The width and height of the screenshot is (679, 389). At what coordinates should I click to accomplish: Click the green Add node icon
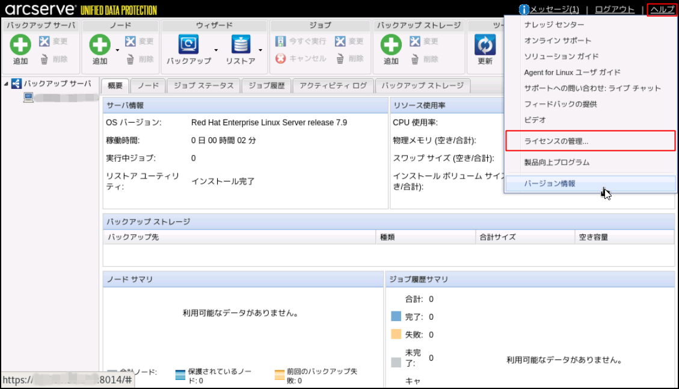click(100, 45)
